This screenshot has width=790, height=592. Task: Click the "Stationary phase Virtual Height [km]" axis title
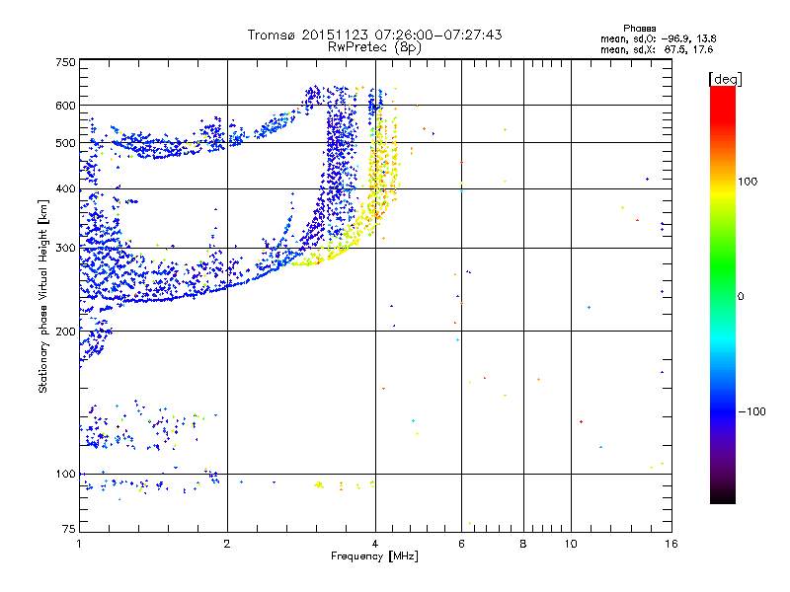[43, 296]
